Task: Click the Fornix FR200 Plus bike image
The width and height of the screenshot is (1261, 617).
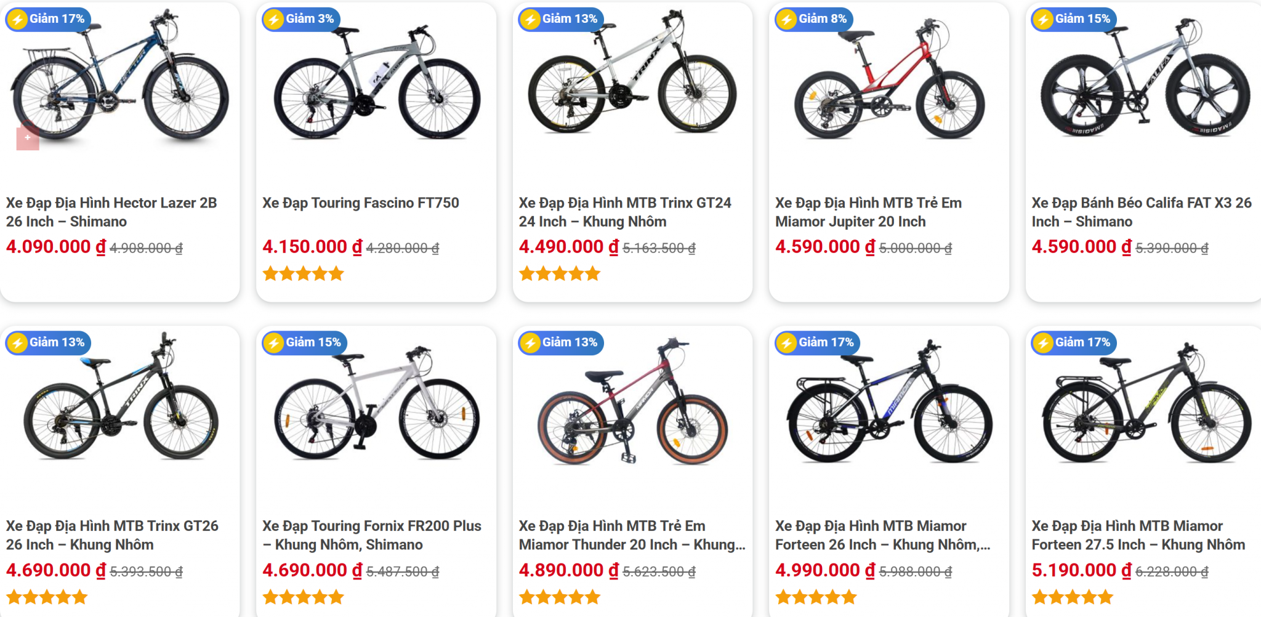Action: coord(376,406)
